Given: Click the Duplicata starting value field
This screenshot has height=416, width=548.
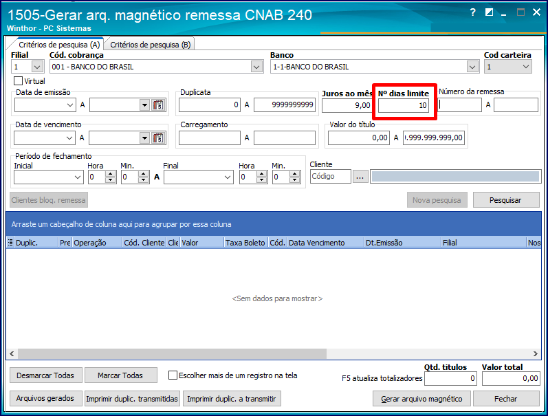Looking at the screenshot, I should pos(210,105).
